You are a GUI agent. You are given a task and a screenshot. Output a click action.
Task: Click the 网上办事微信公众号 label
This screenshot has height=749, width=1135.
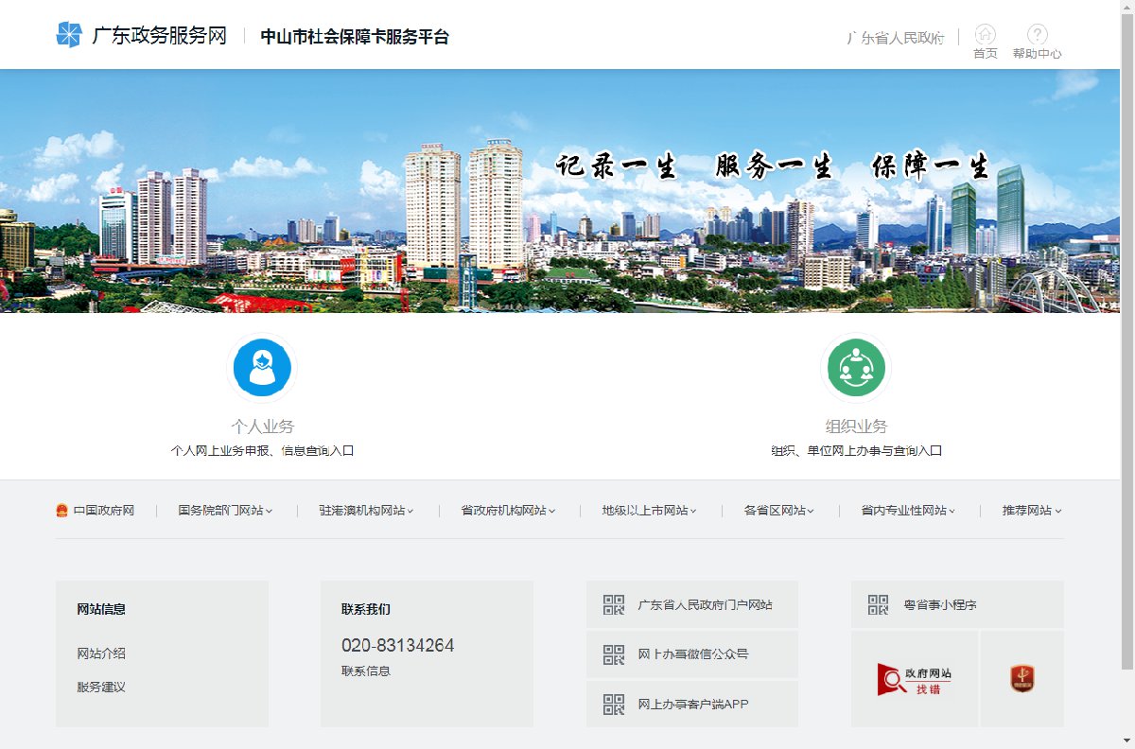693,654
